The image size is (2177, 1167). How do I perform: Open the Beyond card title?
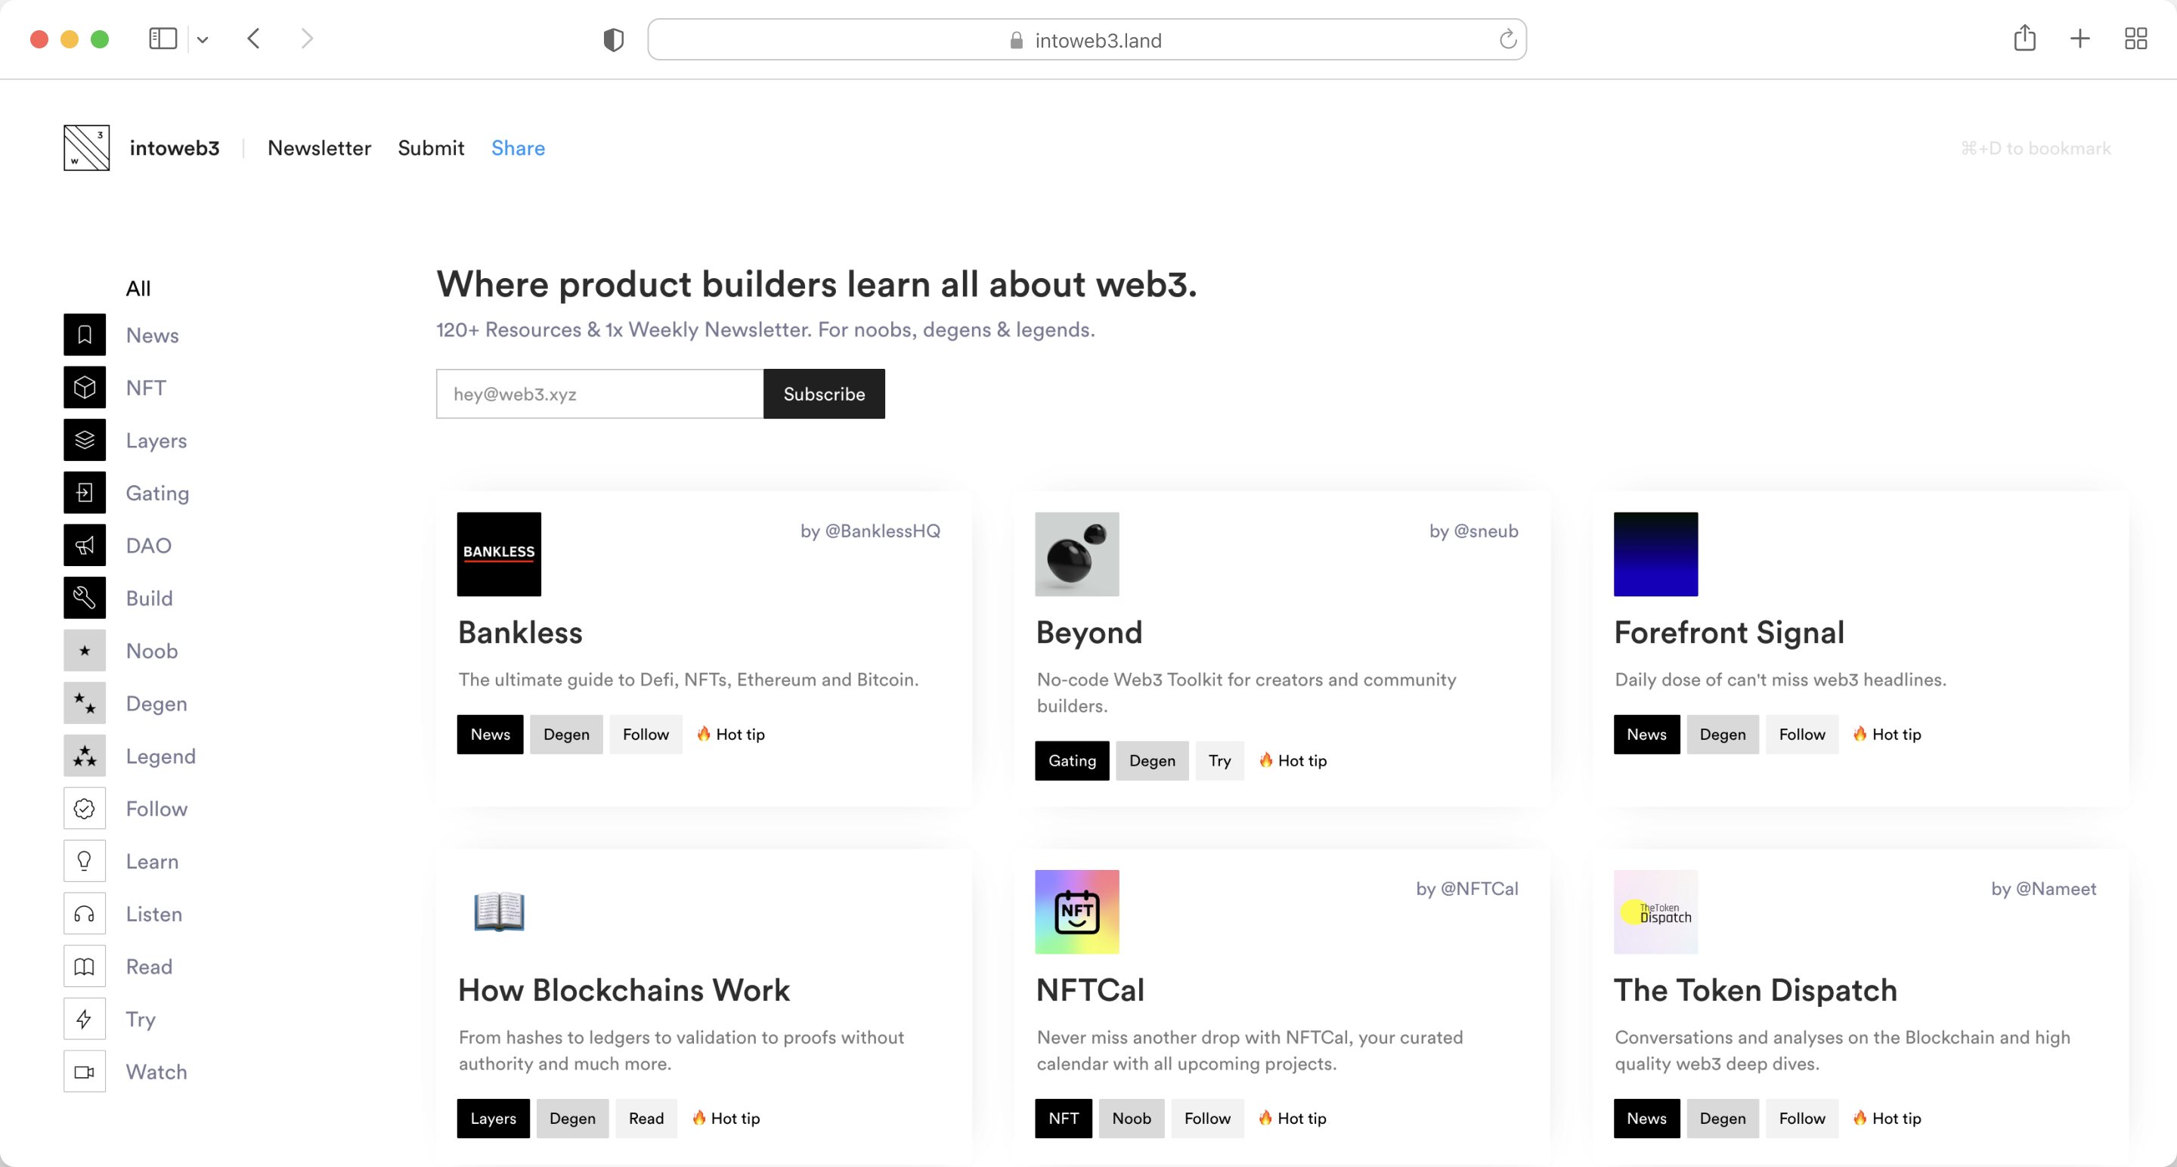pyautogui.click(x=1089, y=633)
